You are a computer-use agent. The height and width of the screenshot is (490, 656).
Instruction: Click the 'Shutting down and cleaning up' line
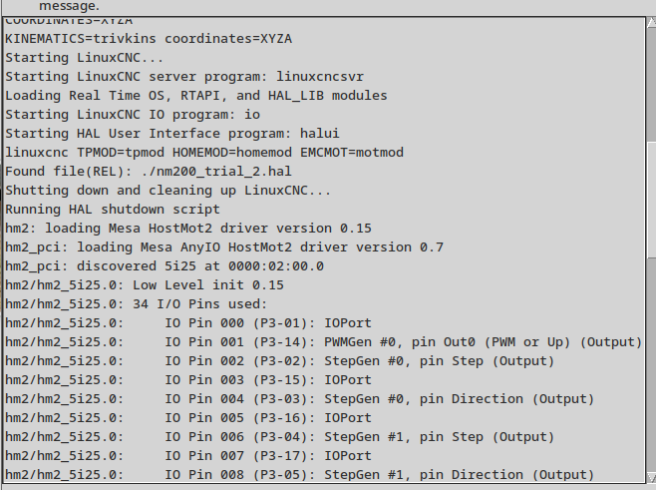click(x=167, y=191)
